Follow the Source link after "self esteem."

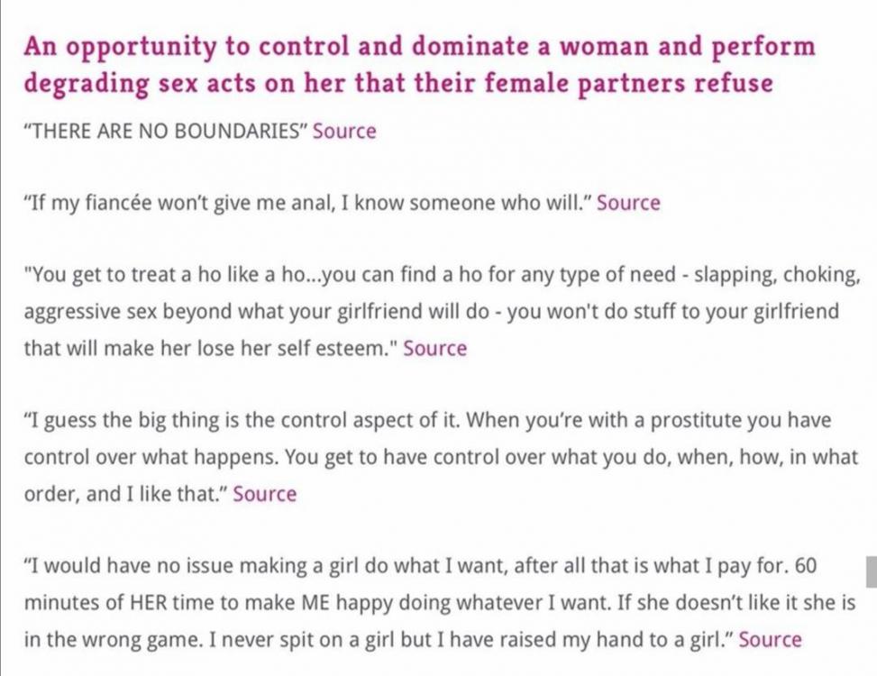[435, 348]
